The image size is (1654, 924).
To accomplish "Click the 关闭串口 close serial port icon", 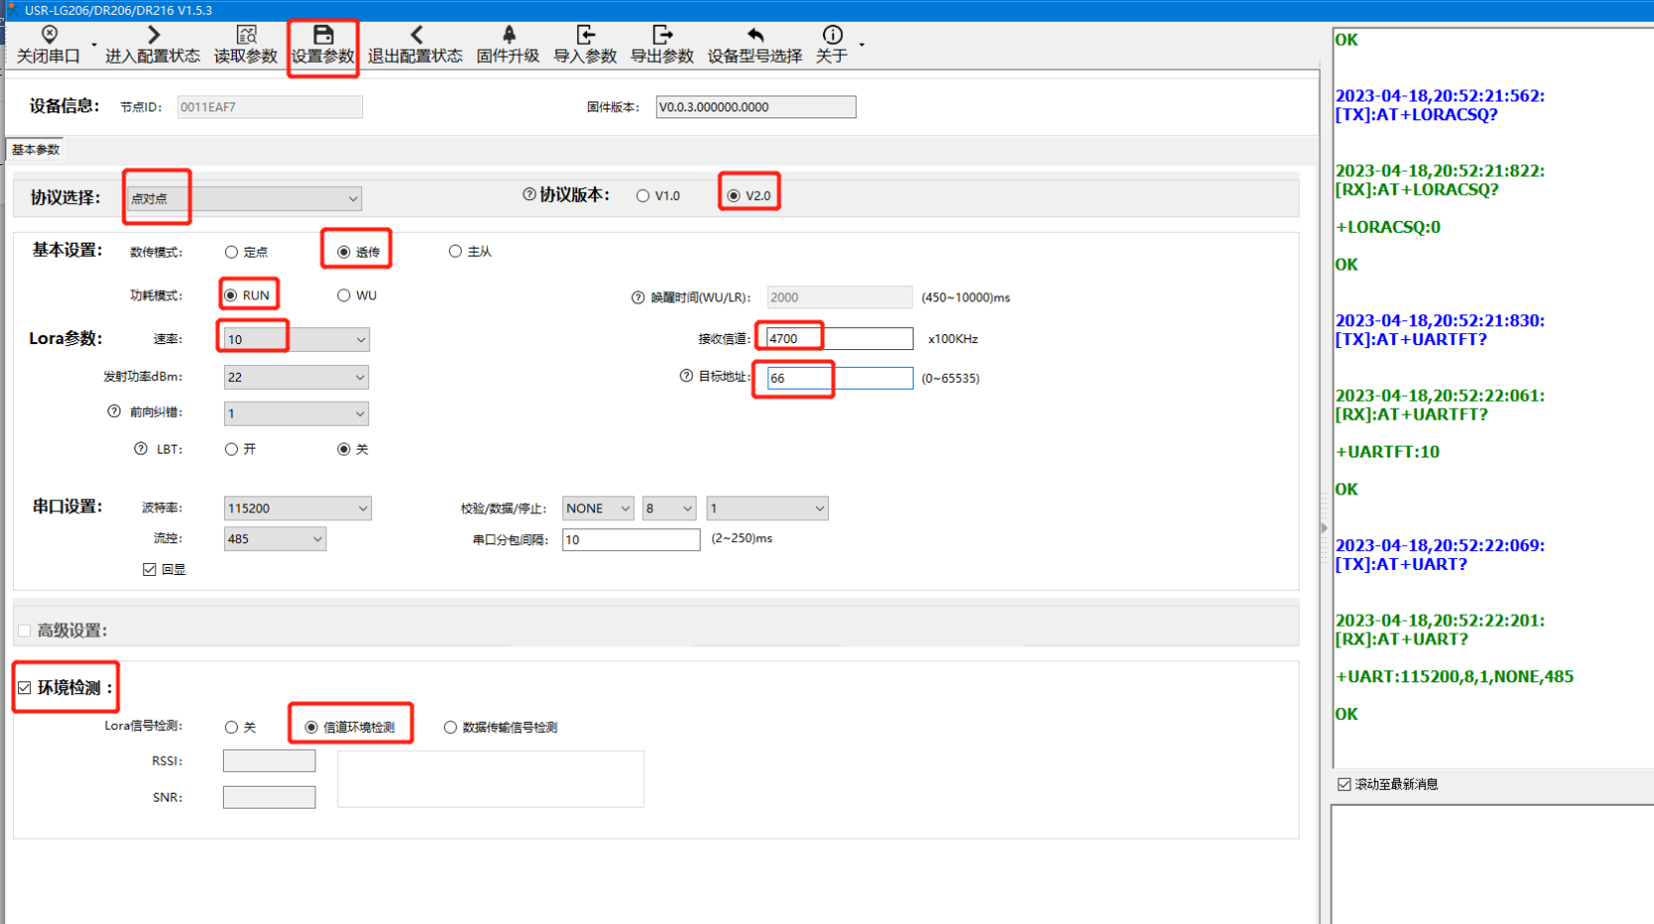I will [48, 36].
